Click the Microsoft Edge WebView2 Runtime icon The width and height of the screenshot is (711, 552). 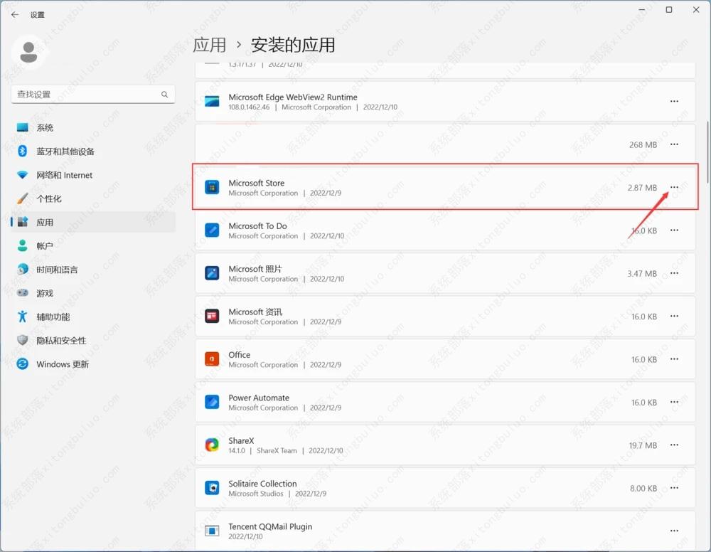(212, 102)
